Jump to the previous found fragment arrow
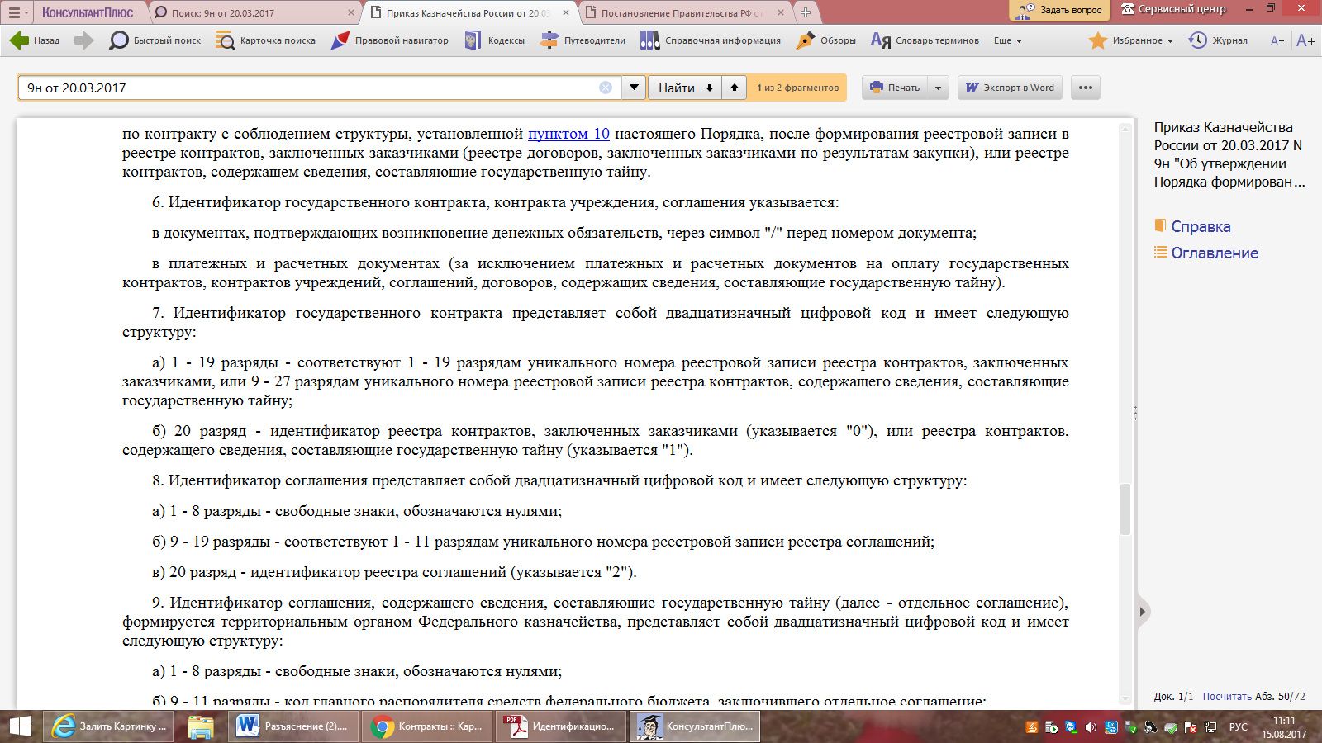 tap(734, 88)
